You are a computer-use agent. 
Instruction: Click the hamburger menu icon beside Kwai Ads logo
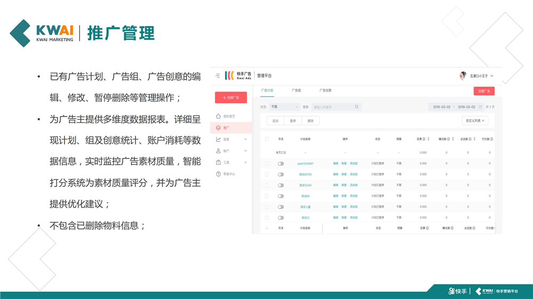[217, 76]
